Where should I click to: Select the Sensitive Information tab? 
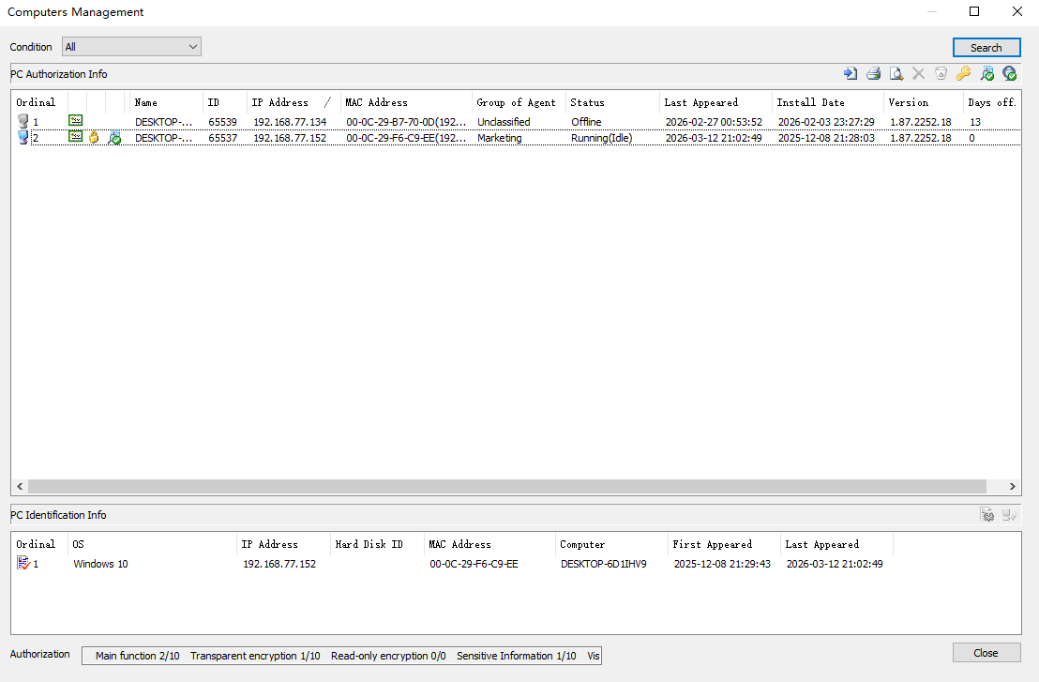click(516, 656)
